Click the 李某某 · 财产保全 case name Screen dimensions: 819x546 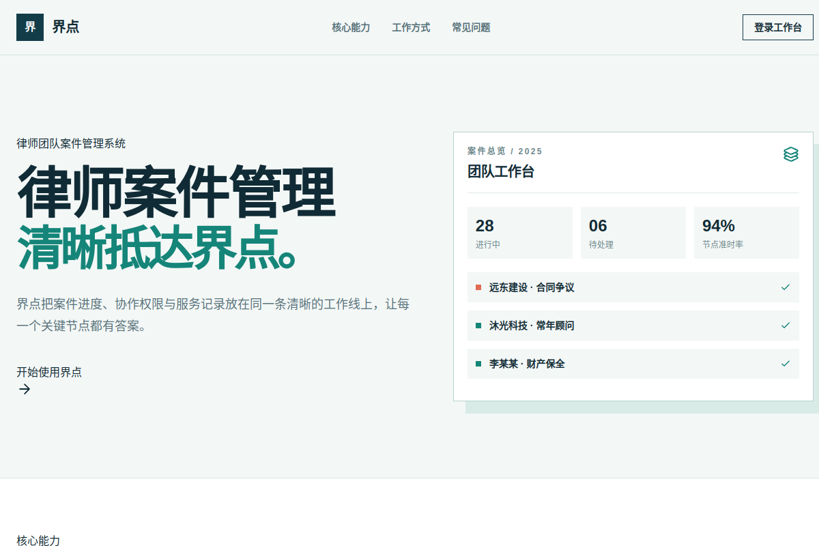pyautogui.click(x=527, y=364)
